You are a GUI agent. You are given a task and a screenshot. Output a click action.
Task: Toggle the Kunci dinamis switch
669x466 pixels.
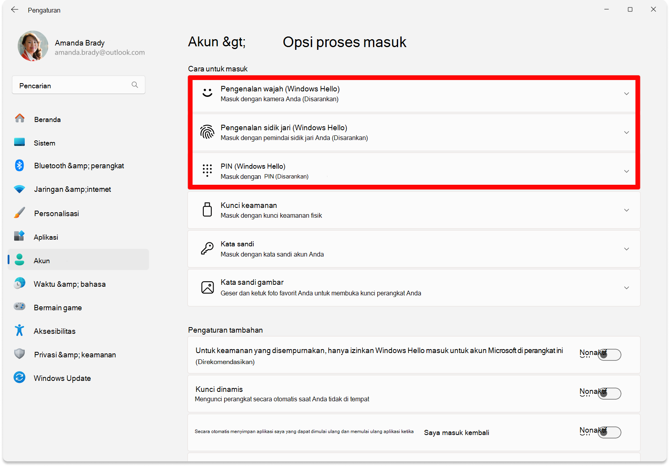pyautogui.click(x=609, y=393)
